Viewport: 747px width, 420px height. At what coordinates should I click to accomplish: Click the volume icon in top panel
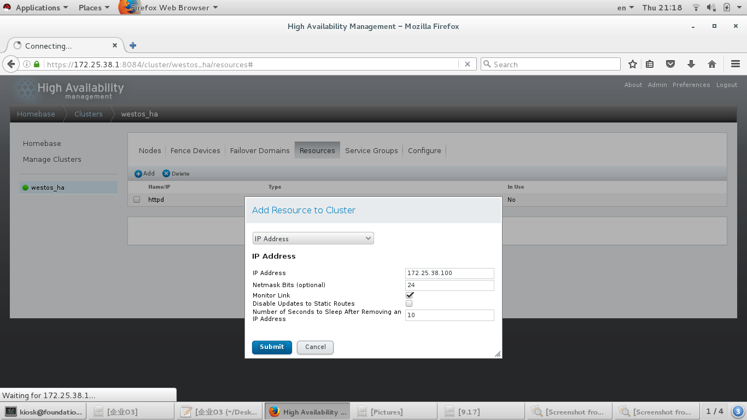[x=711, y=8]
